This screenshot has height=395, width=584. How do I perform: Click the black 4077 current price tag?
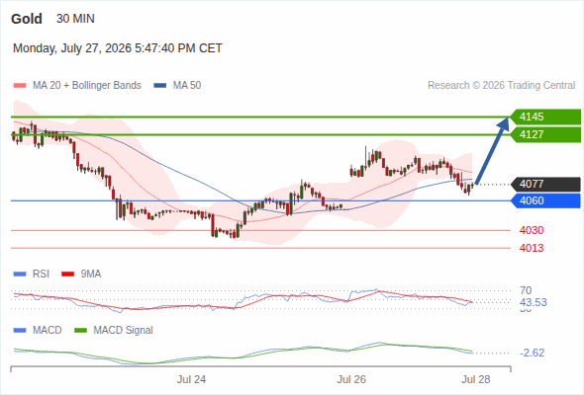pos(545,184)
